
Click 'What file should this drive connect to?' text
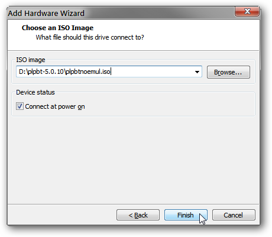click(x=90, y=37)
